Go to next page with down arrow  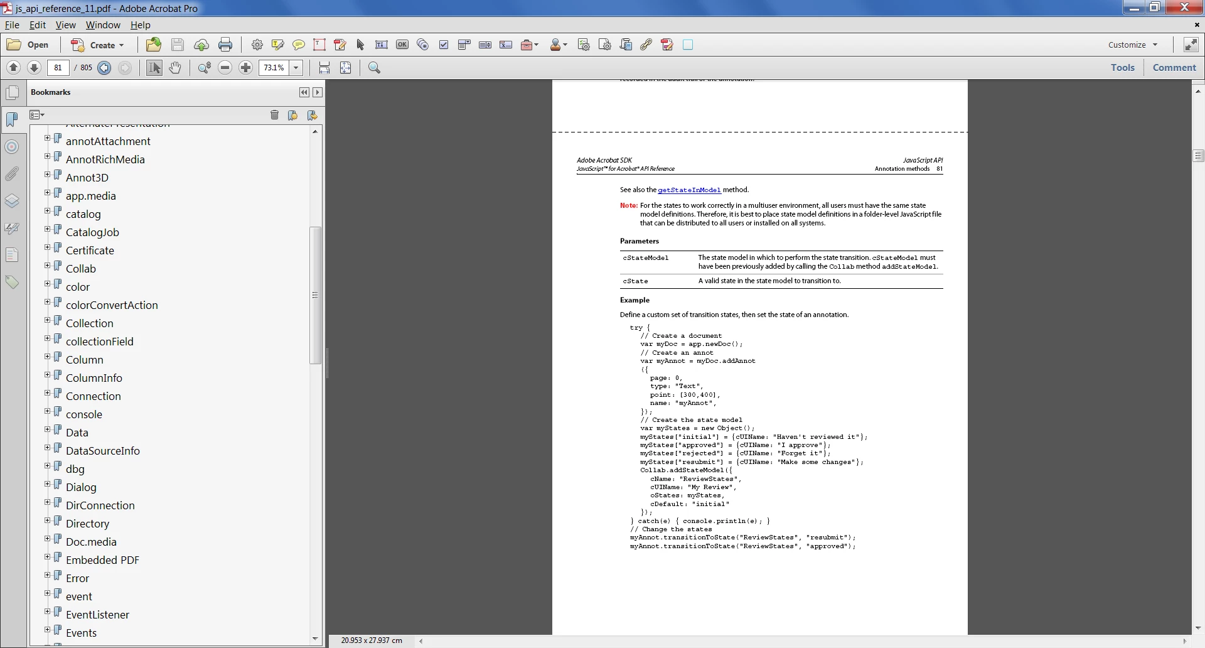tap(35, 67)
